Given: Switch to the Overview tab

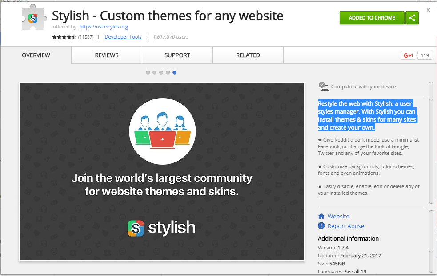Looking at the screenshot, I should [x=36, y=55].
